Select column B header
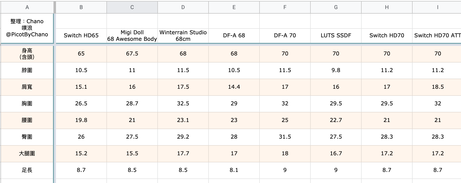Viewport: 461px width, 183px height. (x=81, y=7)
